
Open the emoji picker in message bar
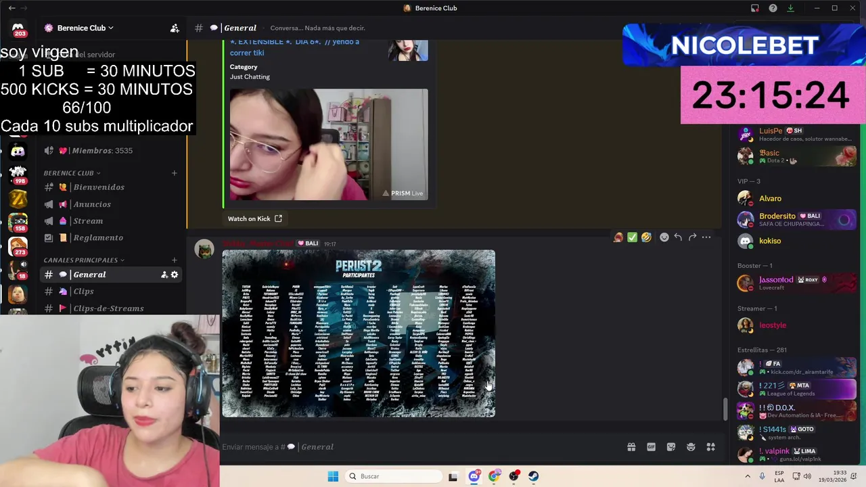(691, 447)
